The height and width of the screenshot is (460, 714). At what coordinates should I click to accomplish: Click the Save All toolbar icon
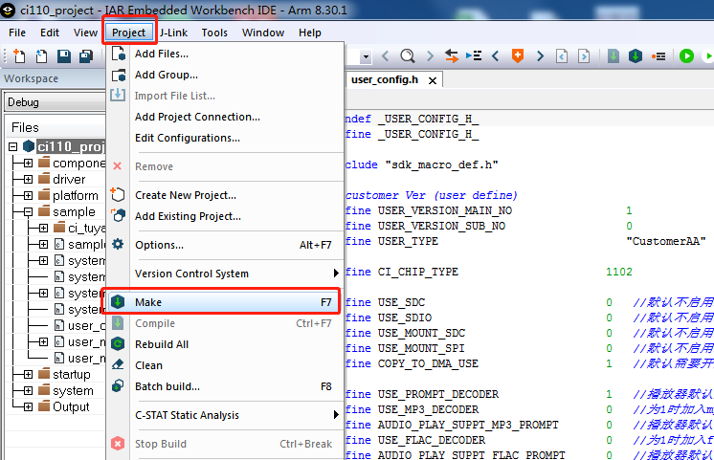(86, 56)
